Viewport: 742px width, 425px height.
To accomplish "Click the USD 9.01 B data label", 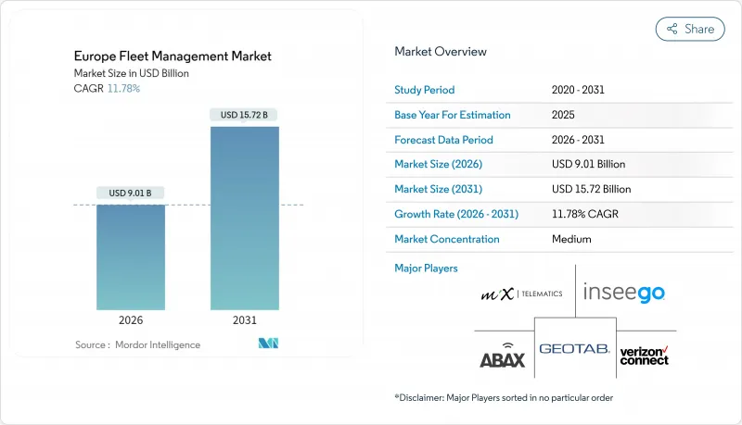I will (131, 194).
